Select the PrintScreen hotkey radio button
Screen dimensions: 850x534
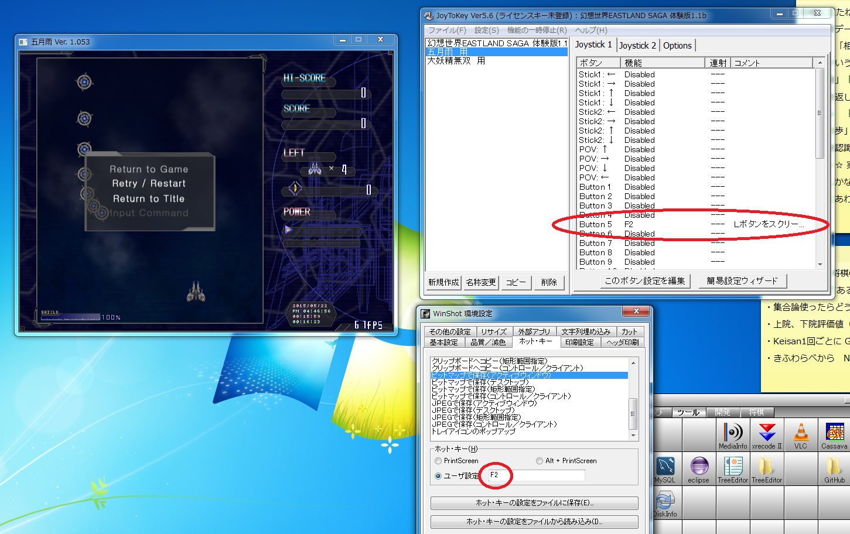click(x=438, y=461)
